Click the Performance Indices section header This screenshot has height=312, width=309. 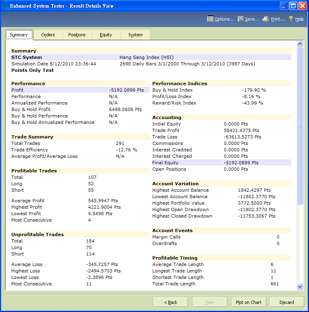tap(180, 84)
